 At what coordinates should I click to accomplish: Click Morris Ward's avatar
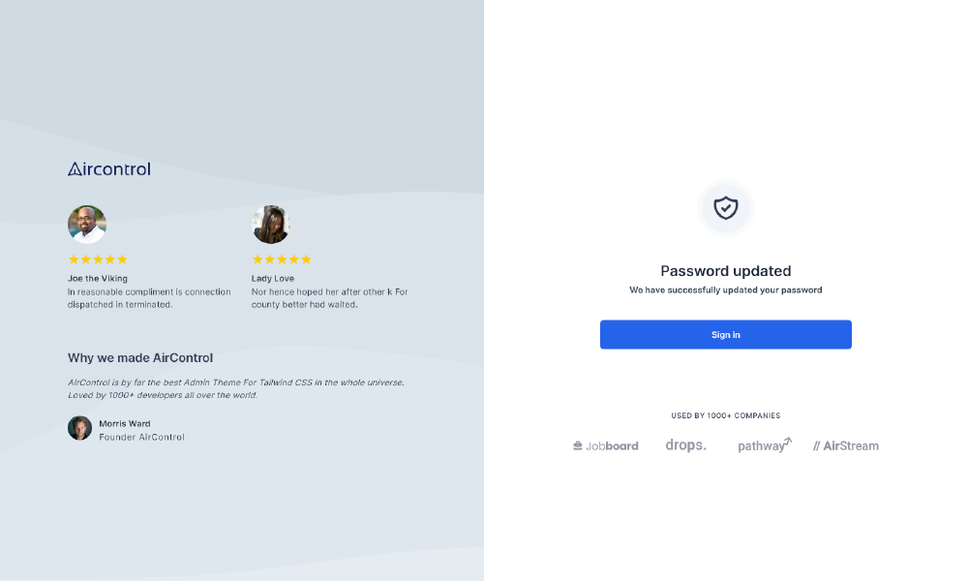coord(79,427)
